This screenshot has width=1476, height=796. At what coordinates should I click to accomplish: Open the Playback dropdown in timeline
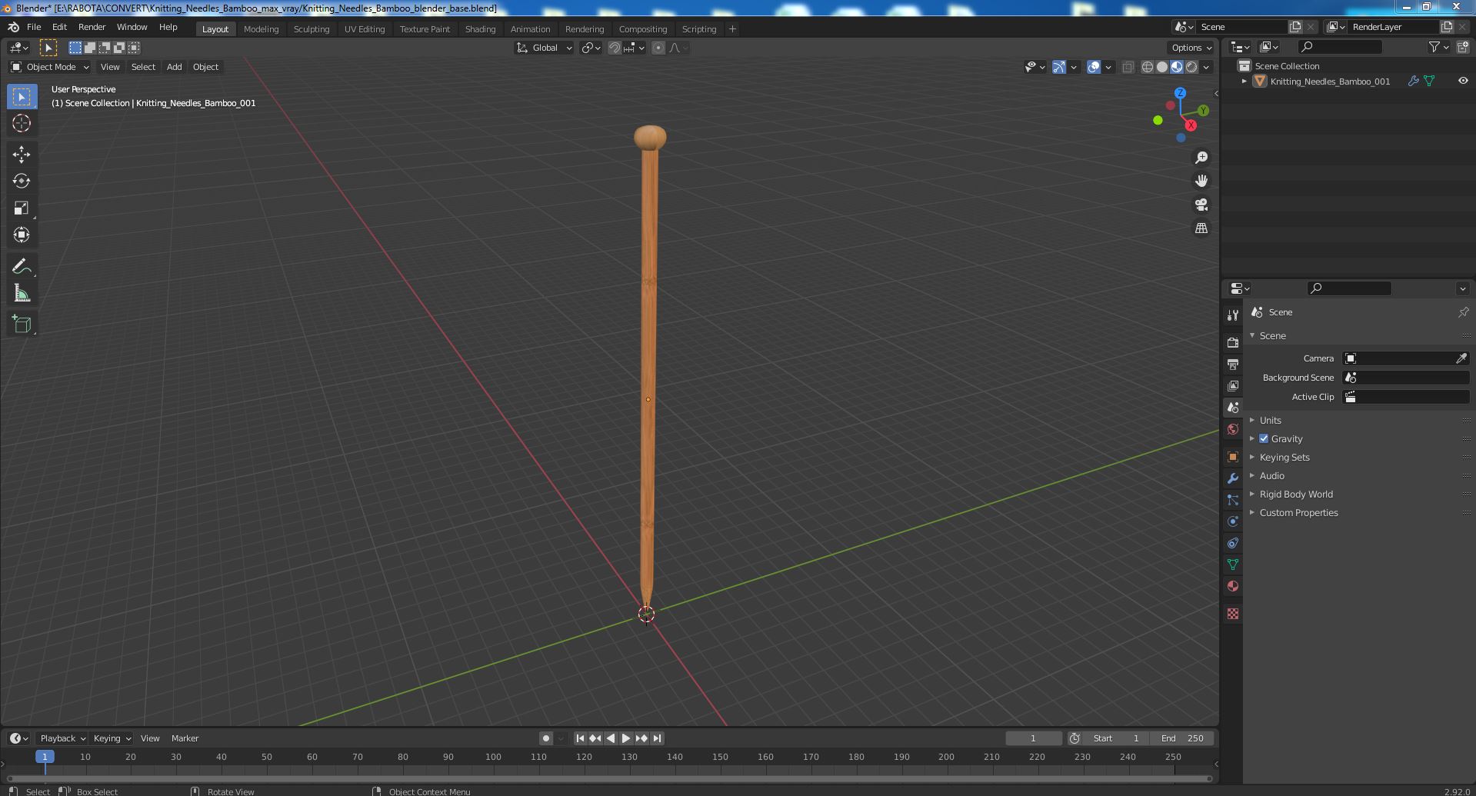pos(62,738)
